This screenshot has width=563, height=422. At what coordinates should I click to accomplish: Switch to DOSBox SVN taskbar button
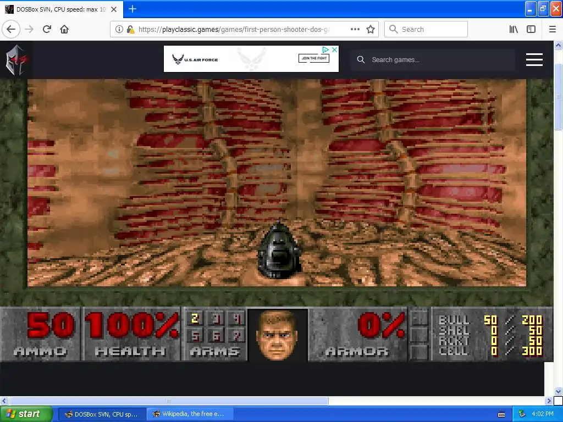pyautogui.click(x=102, y=414)
